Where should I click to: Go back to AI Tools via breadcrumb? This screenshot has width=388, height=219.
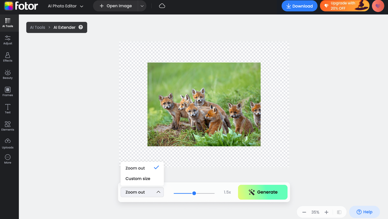37,27
